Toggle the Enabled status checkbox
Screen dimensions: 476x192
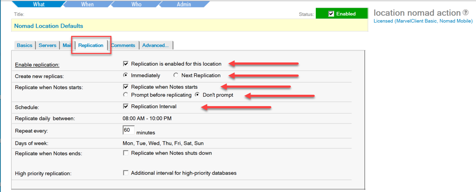[x=331, y=14]
